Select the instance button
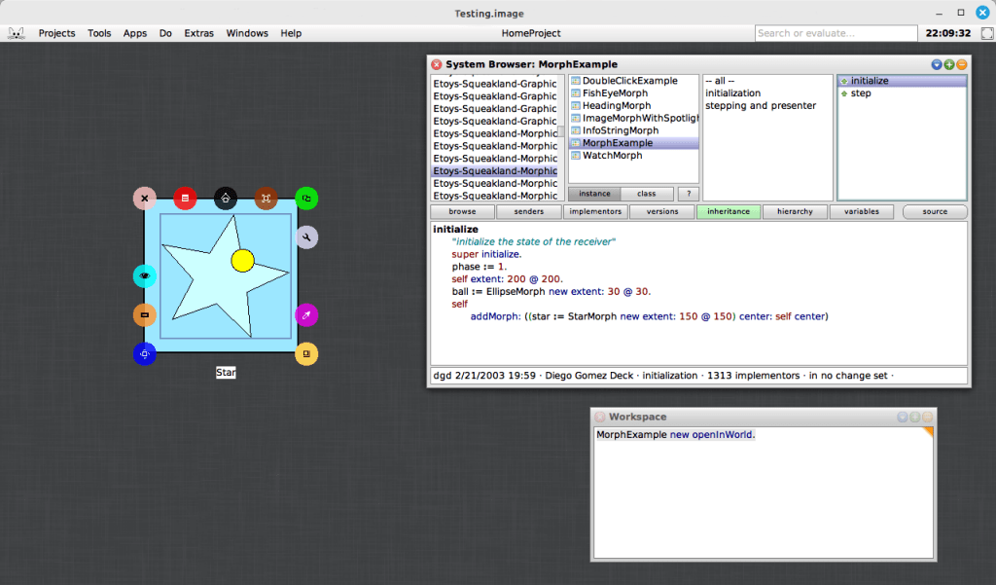Screen dimensions: 996x585 click(594, 193)
